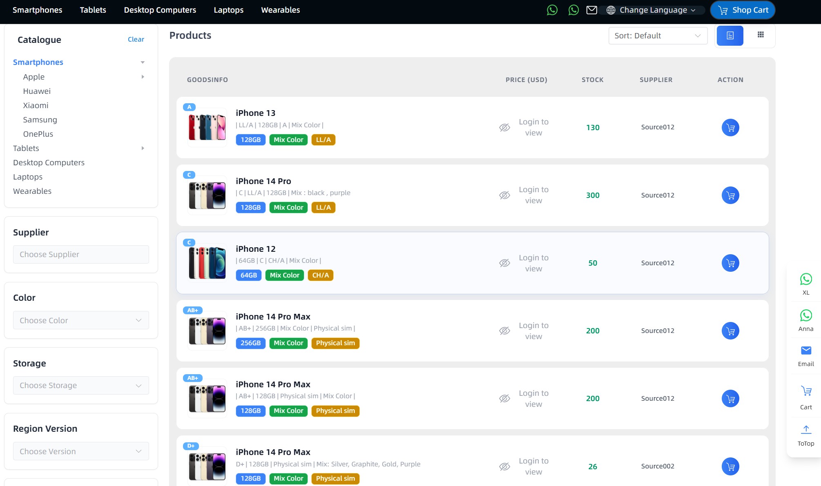821x486 pixels.
Task: Click the first WhatsApp icon in the top bar
Action: click(552, 10)
